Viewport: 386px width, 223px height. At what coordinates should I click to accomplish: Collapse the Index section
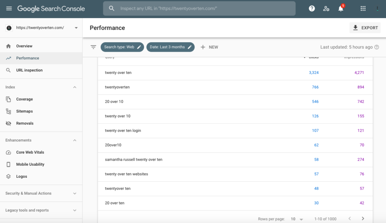[75, 87]
